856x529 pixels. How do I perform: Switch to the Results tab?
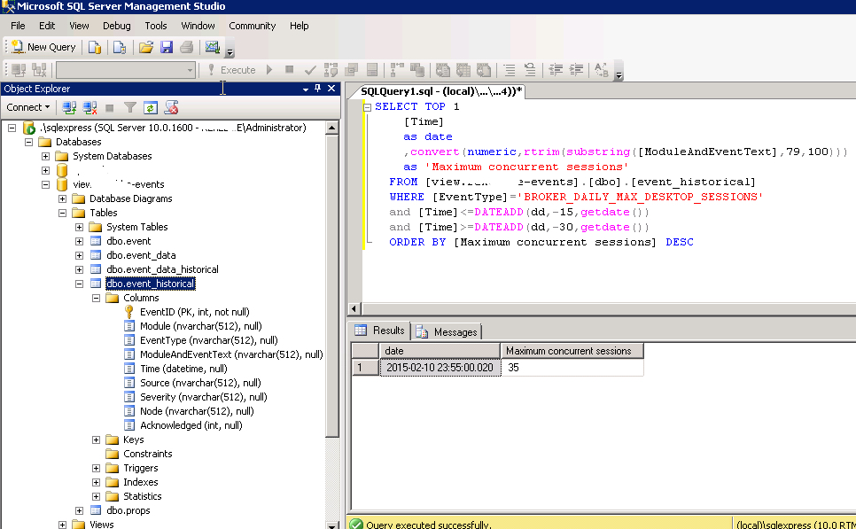point(380,331)
